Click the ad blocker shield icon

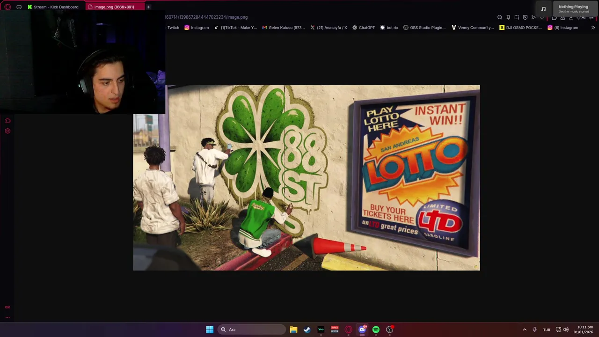click(x=525, y=17)
